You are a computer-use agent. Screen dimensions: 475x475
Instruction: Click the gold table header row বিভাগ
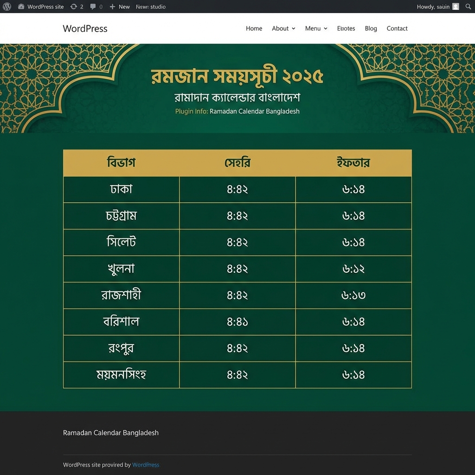click(121, 162)
